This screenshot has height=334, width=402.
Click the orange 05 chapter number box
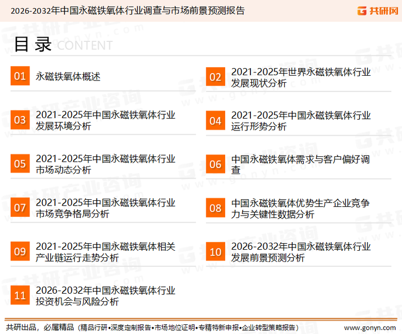tap(20, 164)
